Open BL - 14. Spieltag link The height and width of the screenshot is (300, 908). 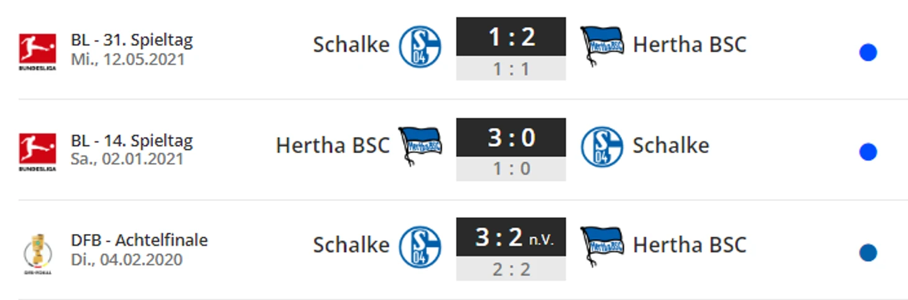tap(132, 141)
